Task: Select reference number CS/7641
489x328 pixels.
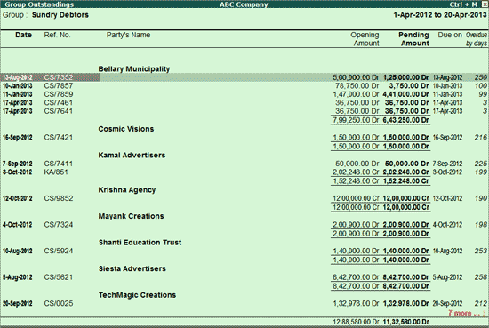Action: [59, 111]
